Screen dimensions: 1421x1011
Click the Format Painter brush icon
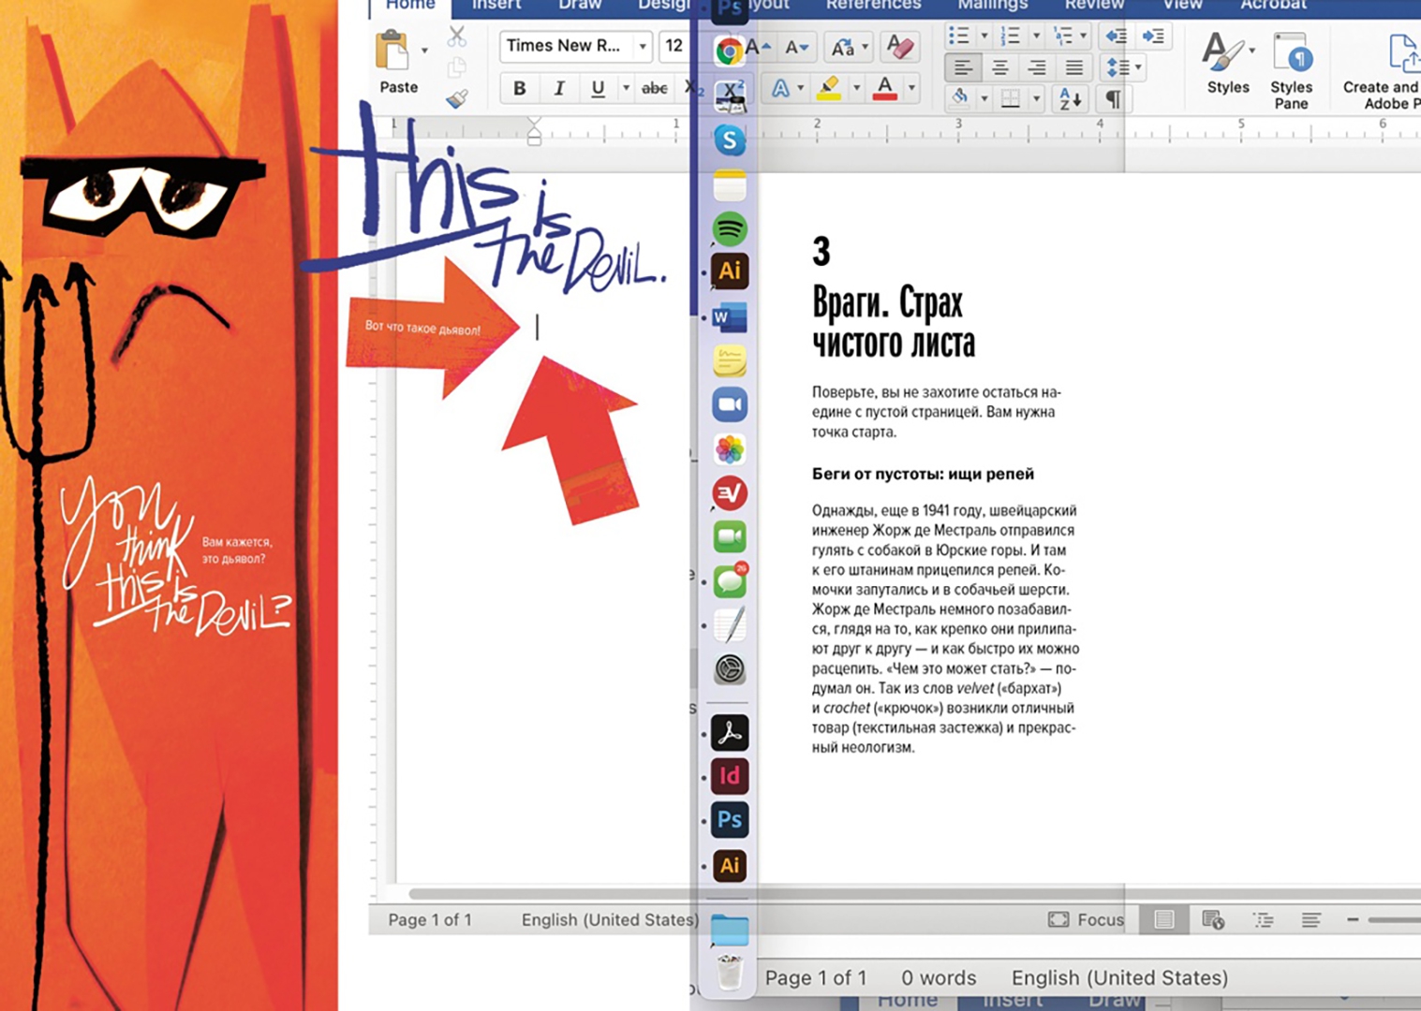point(457,99)
